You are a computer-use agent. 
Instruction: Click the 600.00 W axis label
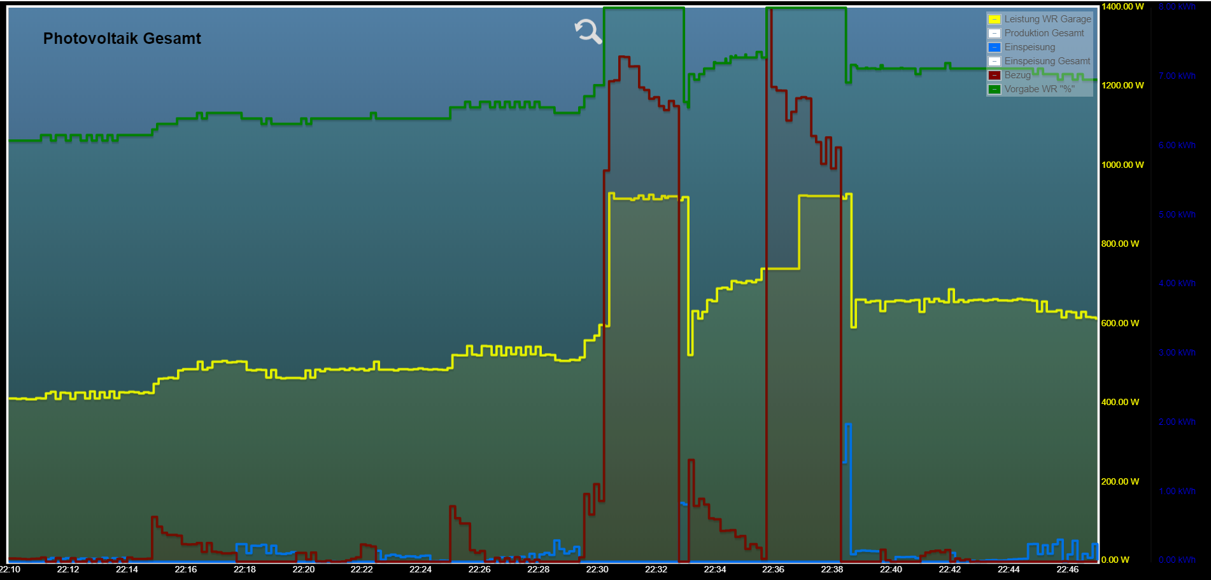(1121, 323)
